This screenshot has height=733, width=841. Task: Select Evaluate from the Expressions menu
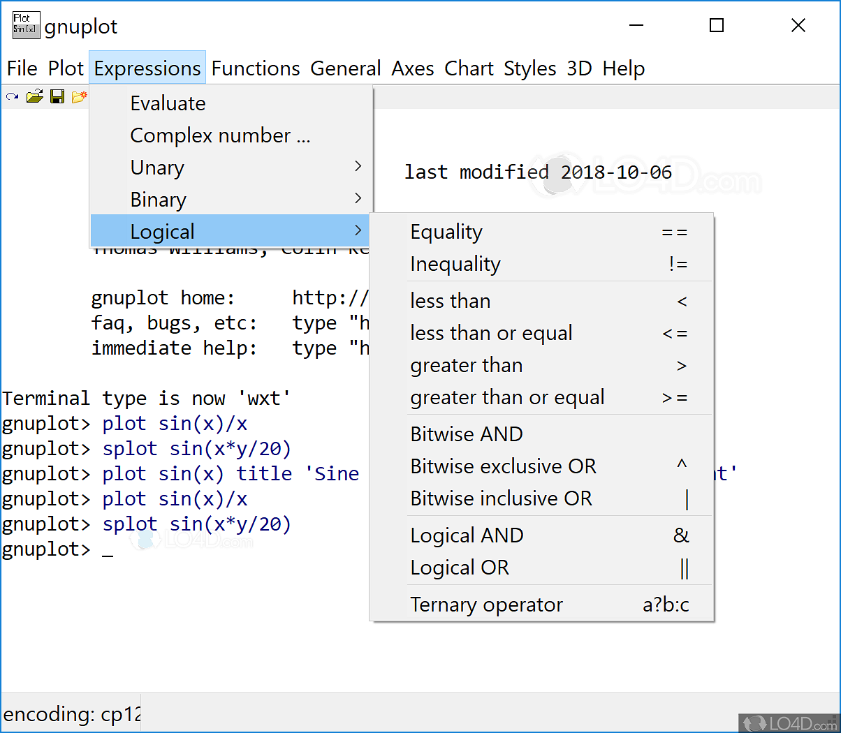[x=168, y=103]
